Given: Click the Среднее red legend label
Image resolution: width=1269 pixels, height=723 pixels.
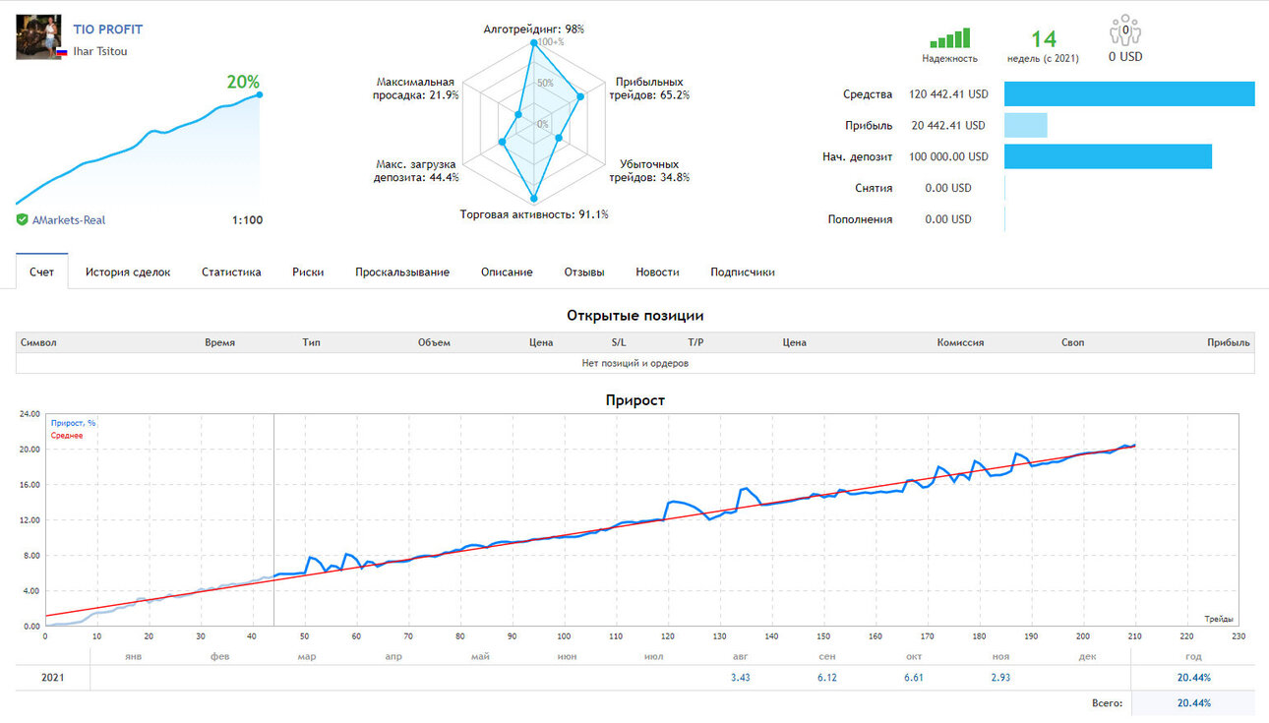Looking at the screenshot, I should (67, 435).
